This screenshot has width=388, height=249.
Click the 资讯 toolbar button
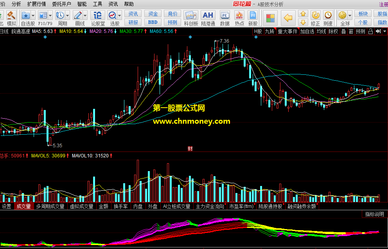click(133, 14)
